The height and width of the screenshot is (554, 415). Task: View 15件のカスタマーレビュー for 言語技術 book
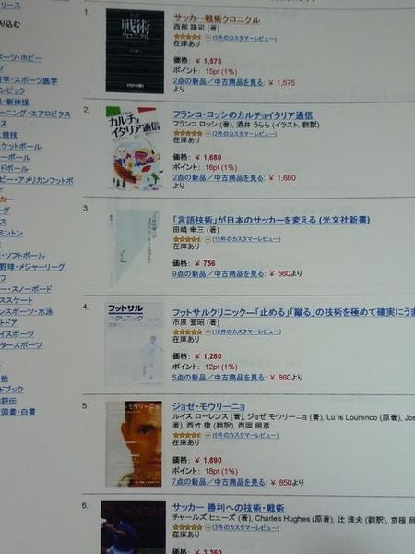pyautogui.click(x=246, y=239)
